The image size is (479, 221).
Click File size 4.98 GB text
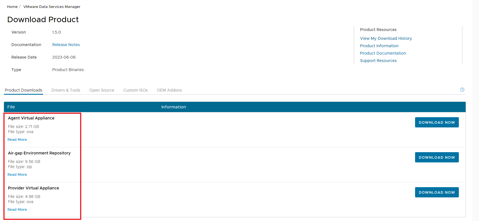click(24, 197)
